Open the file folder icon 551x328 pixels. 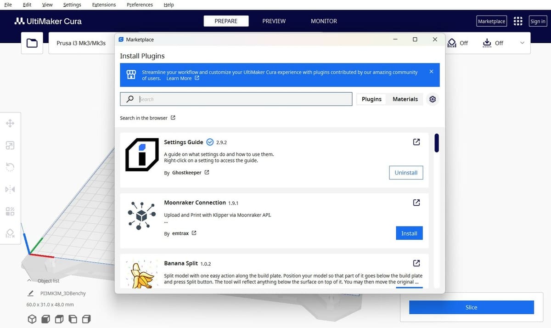[x=32, y=43]
